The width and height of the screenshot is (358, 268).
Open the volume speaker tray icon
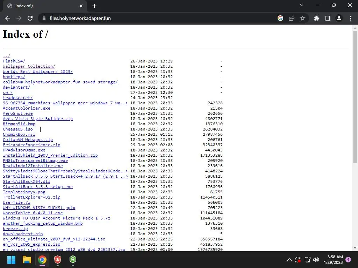(x=316, y=260)
